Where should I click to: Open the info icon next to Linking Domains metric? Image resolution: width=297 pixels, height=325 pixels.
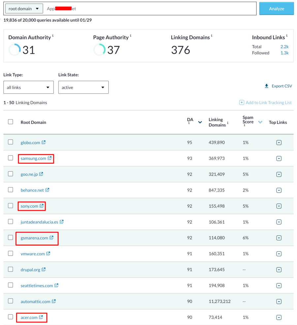212,36
